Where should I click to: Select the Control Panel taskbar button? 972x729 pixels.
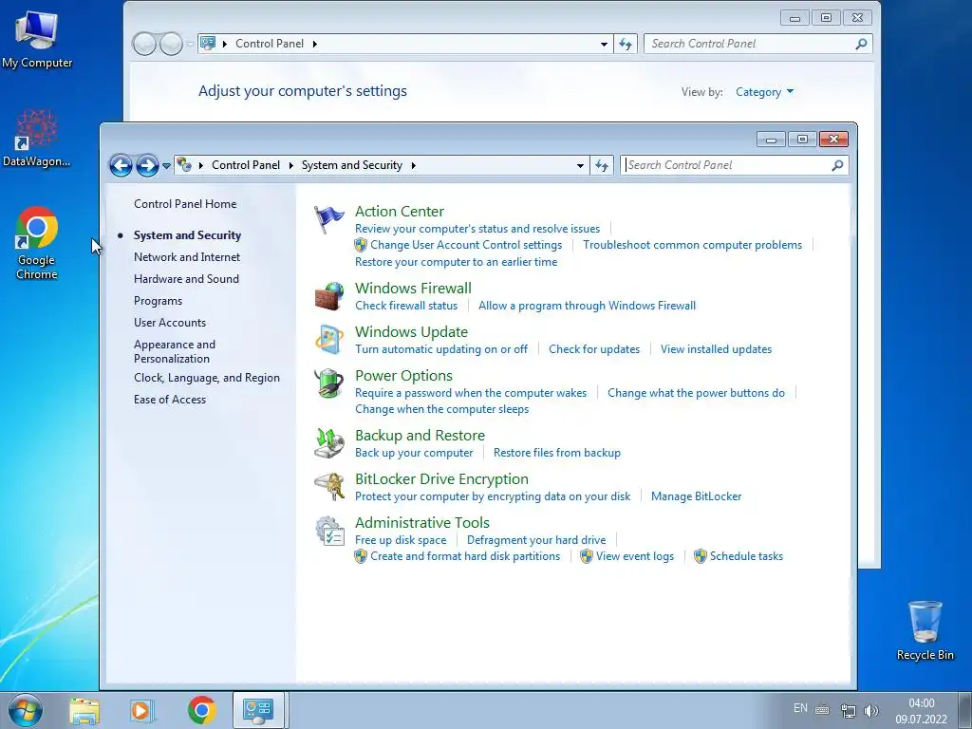[x=258, y=710]
